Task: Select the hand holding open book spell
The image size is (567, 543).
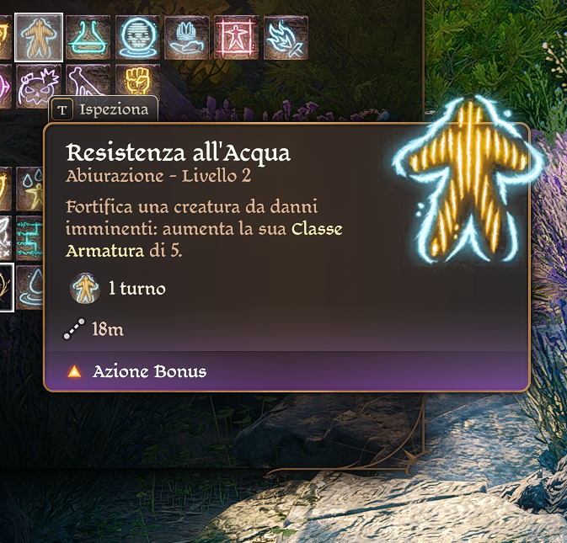Action: click(187, 38)
